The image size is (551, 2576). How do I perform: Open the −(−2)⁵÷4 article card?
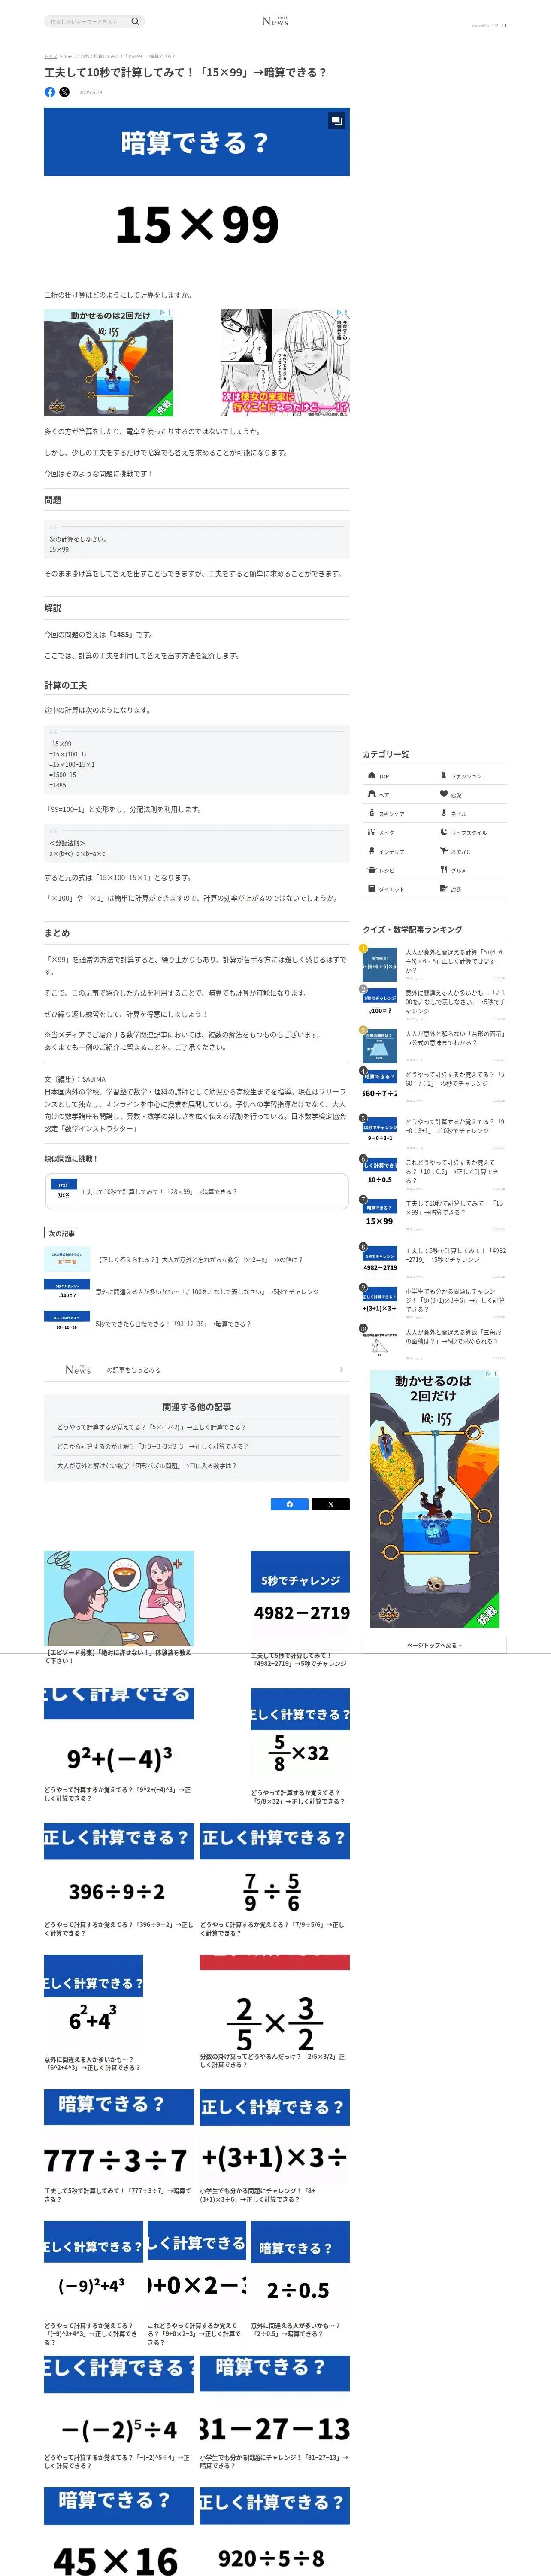click(119, 2413)
